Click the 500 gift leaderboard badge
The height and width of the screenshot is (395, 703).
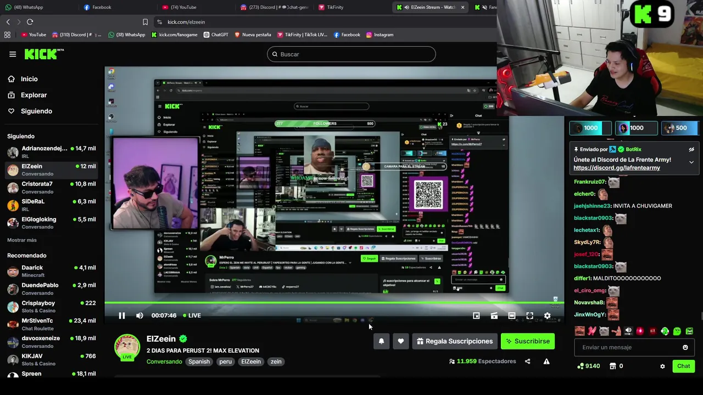point(679,128)
